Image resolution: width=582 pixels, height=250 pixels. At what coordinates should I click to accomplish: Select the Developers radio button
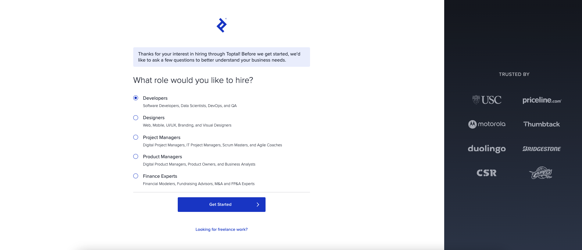136,98
